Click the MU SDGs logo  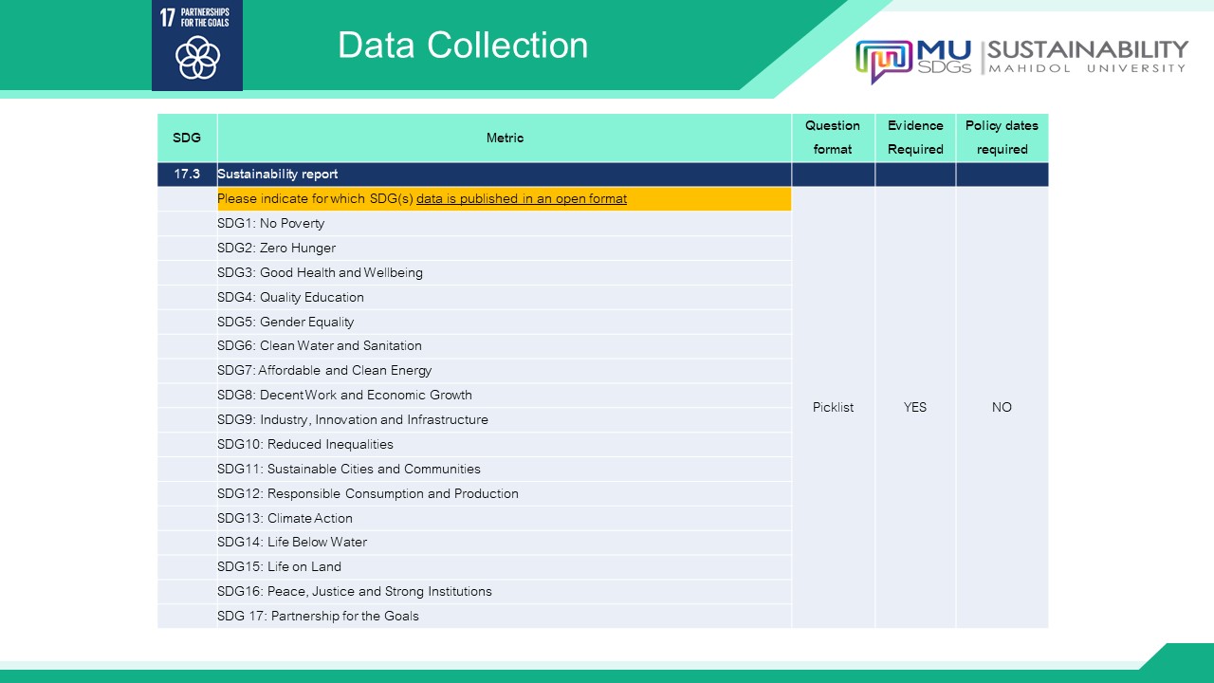915,60
